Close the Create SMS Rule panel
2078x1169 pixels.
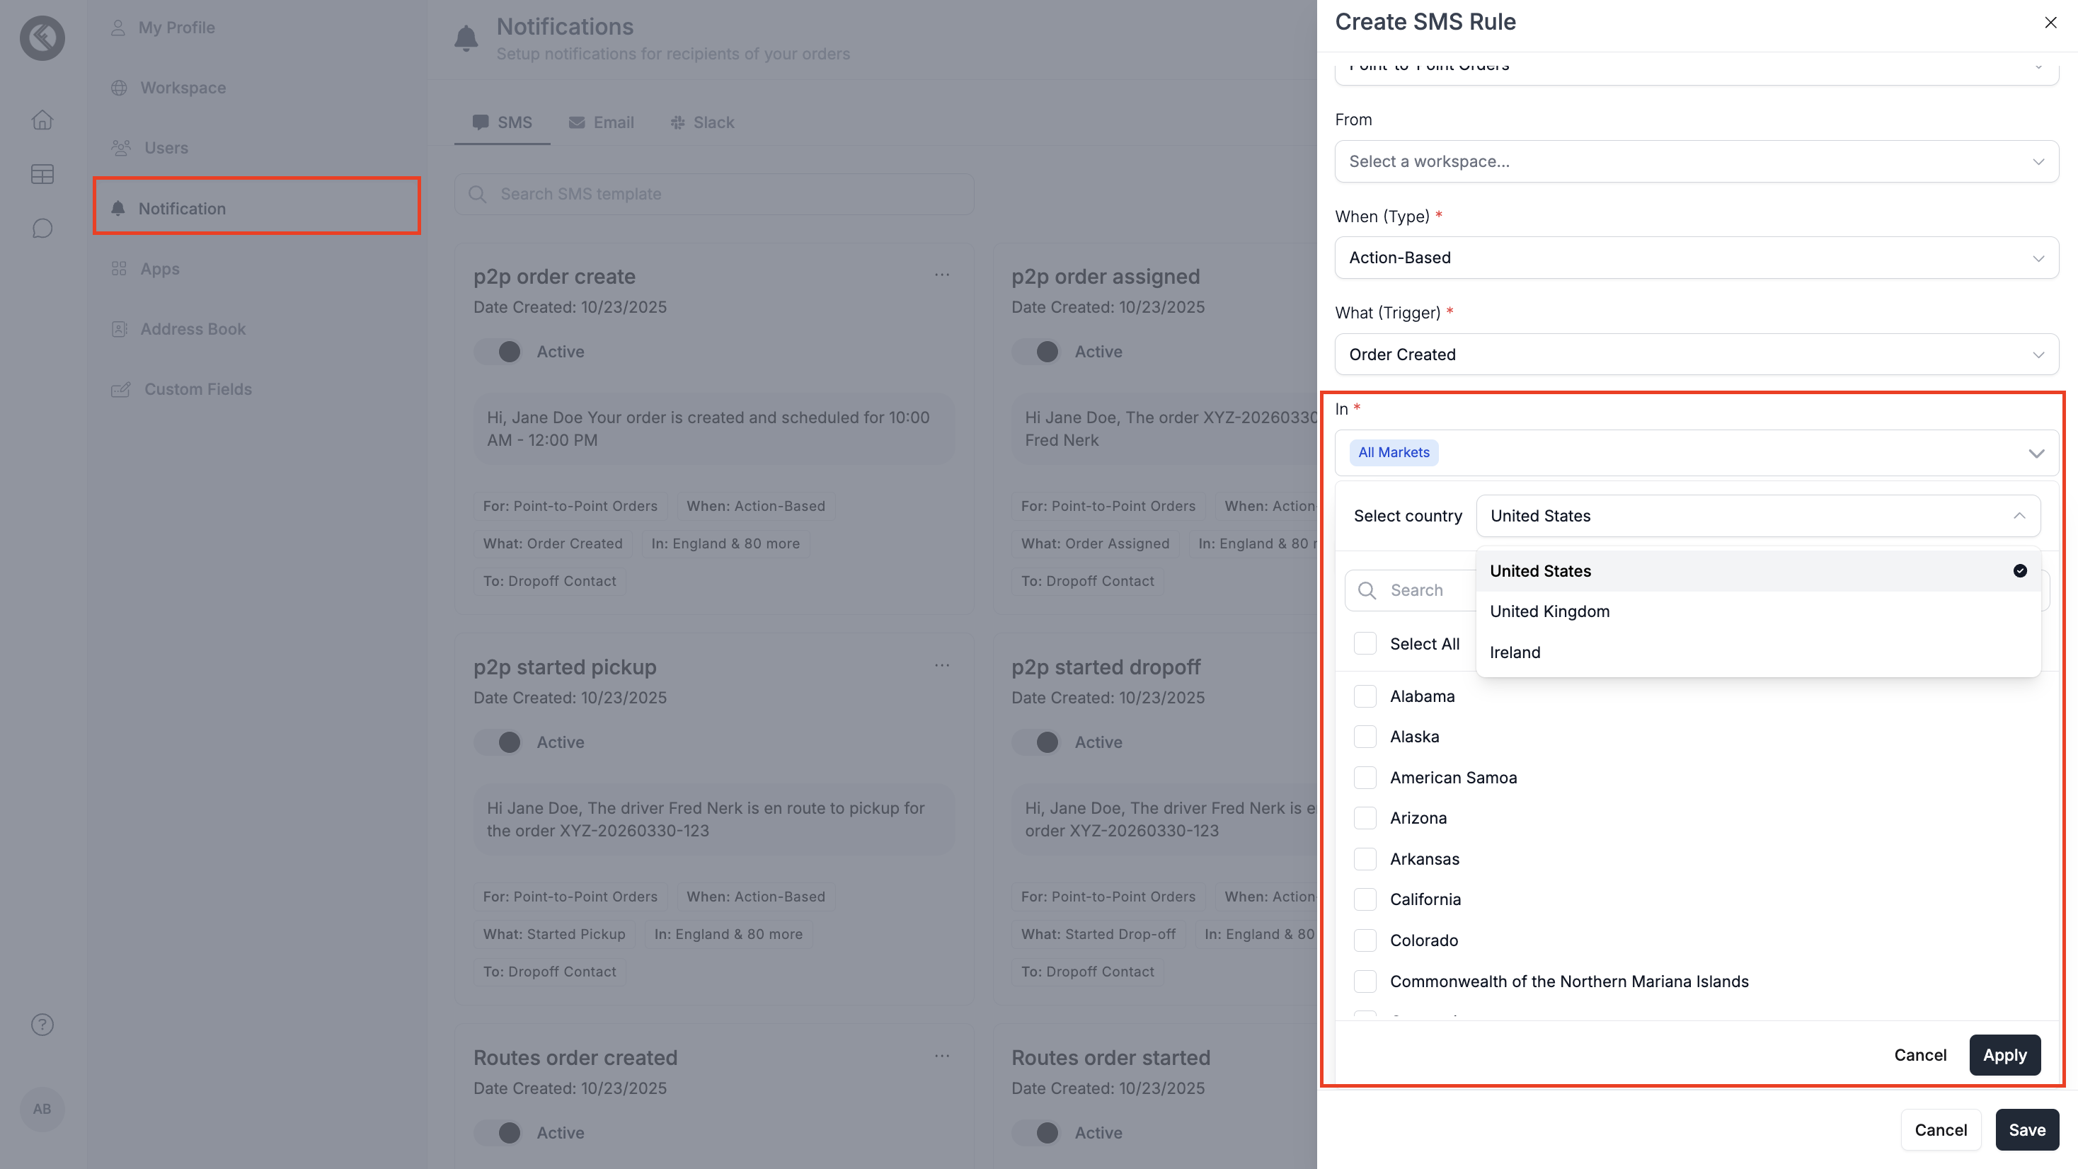2050,23
